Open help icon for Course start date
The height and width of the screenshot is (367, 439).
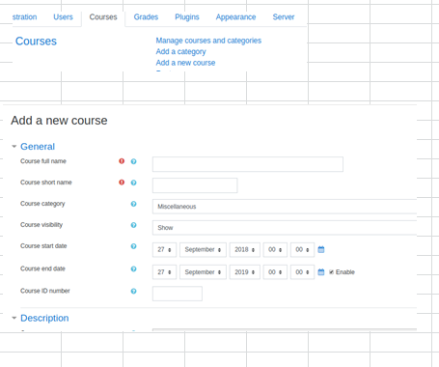tap(133, 246)
